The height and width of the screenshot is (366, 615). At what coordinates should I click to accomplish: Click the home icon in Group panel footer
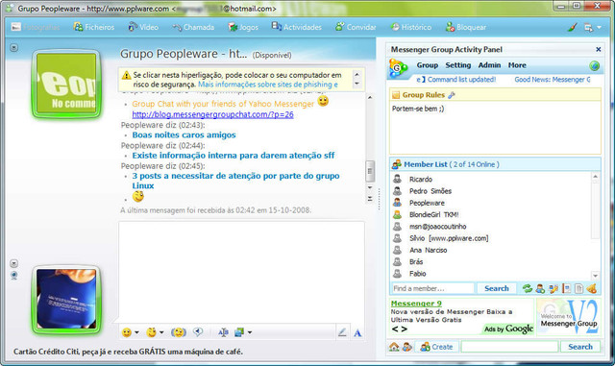tap(394, 347)
